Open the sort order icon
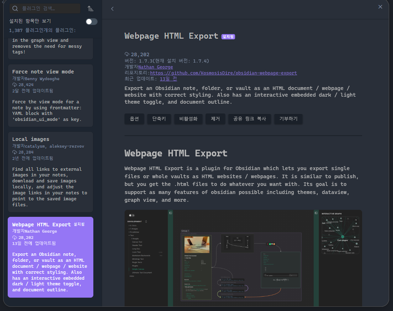Viewport: 393px width, 311px height. (91, 8)
